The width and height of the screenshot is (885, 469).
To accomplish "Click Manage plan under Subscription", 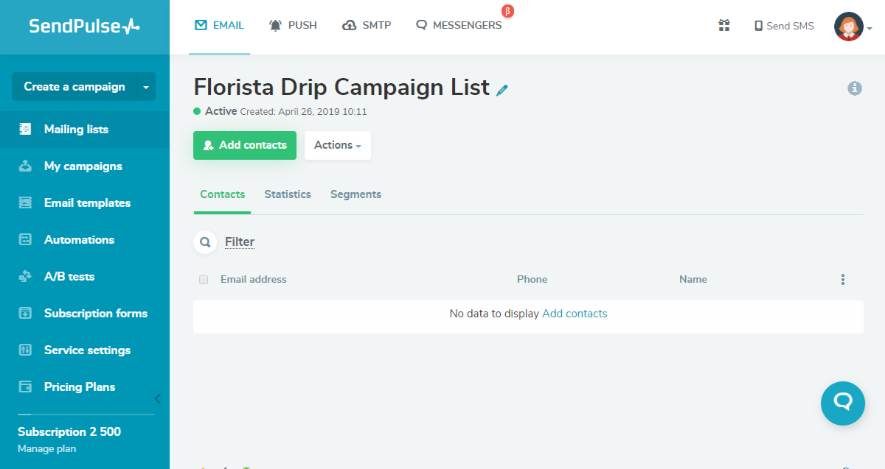I will [46, 448].
